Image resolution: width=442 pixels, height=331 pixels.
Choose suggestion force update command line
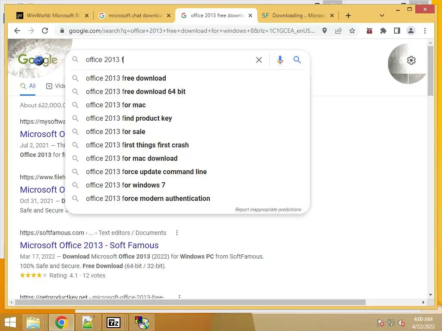pyautogui.click(x=187, y=172)
